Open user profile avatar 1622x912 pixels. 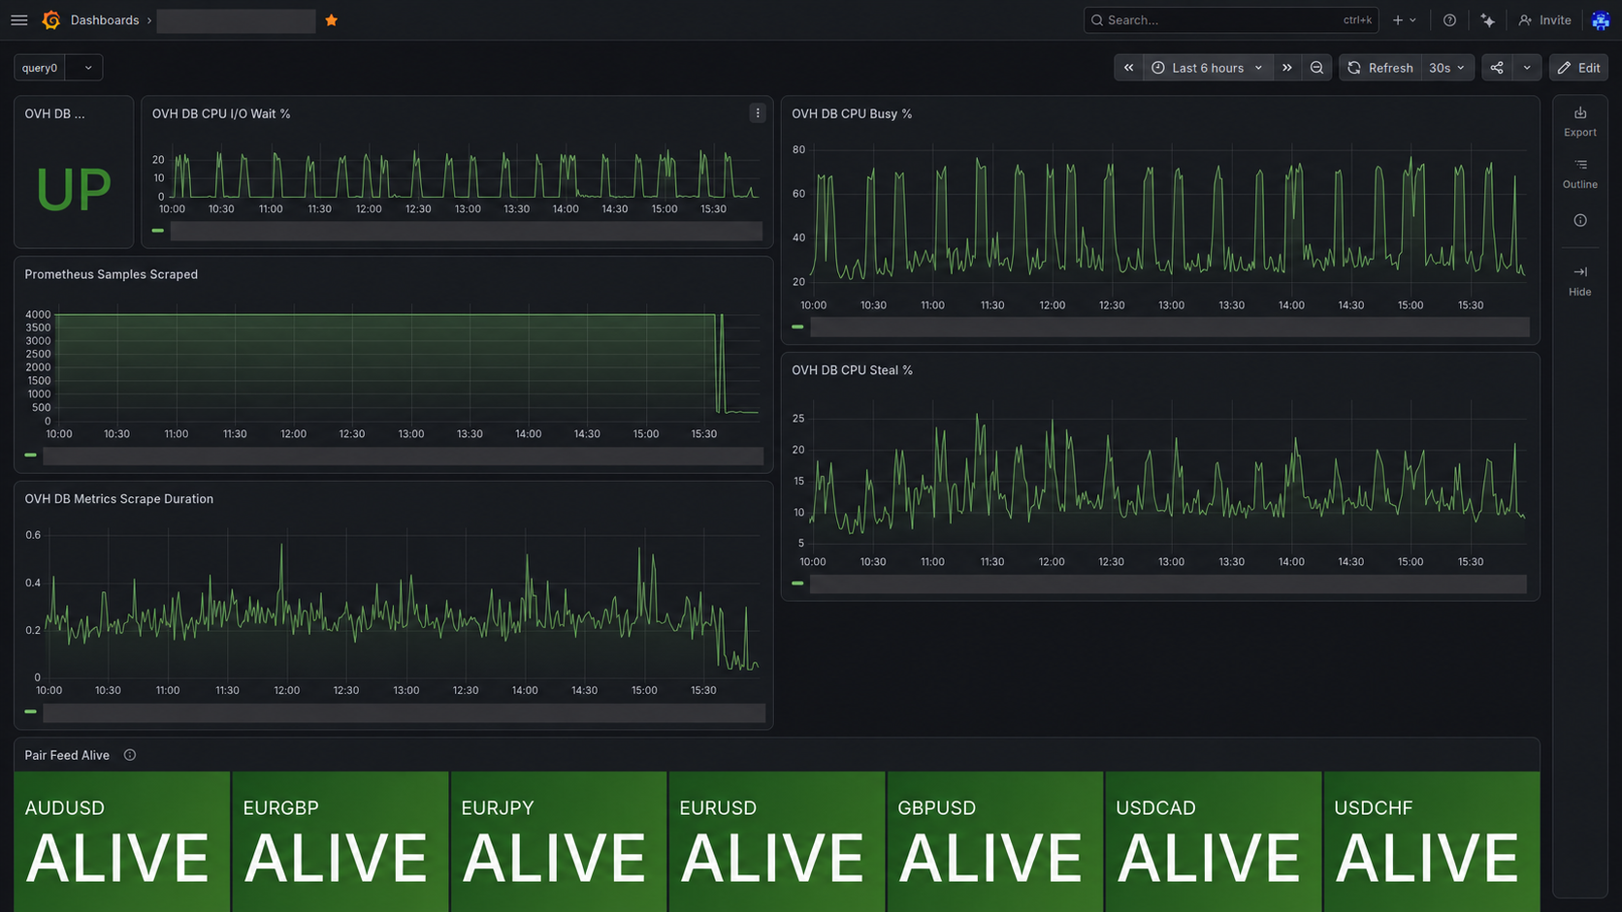coord(1601,20)
